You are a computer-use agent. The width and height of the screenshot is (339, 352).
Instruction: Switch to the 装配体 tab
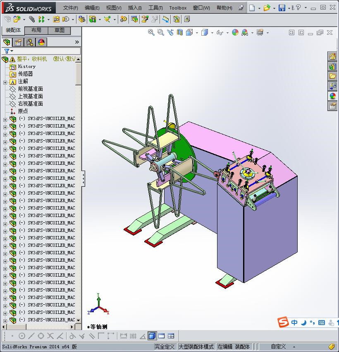(13, 30)
